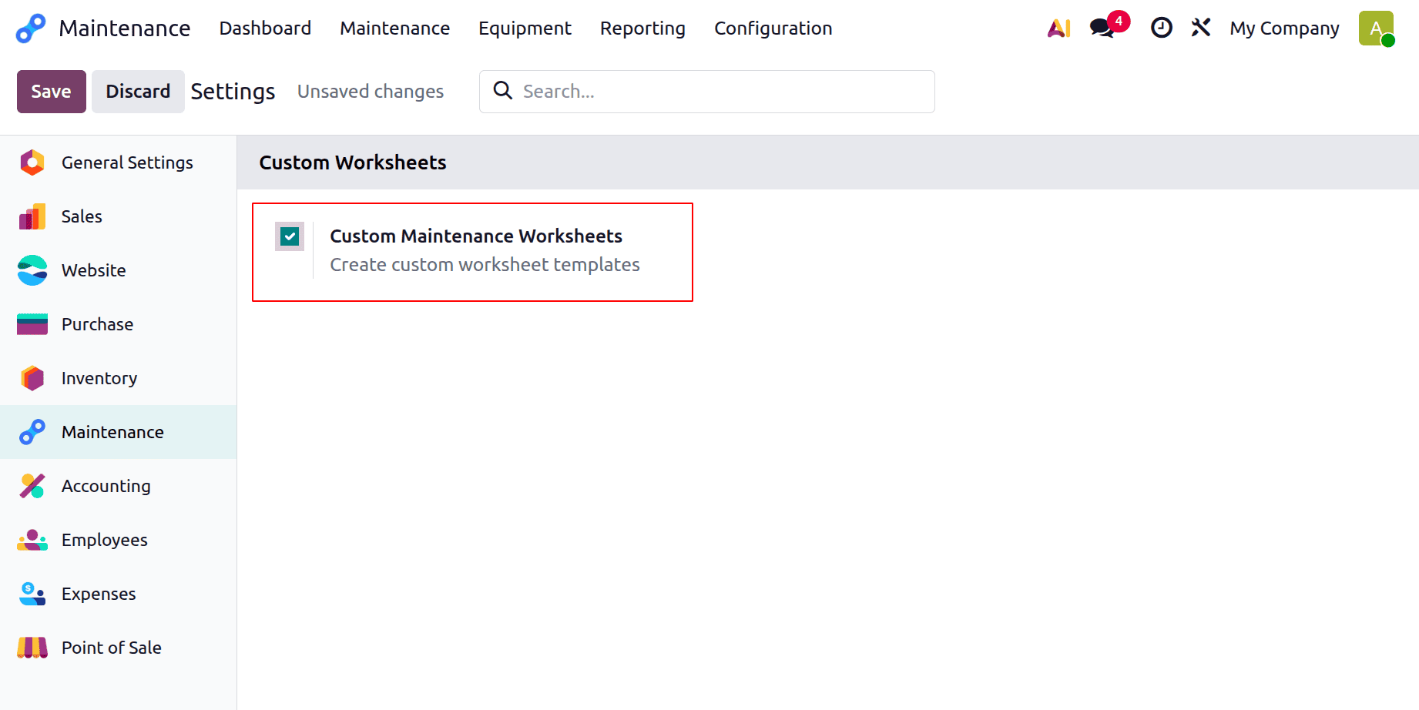The width and height of the screenshot is (1419, 710).
Task: Click the General Settings sidebar icon
Action: click(x=32, y=162)
